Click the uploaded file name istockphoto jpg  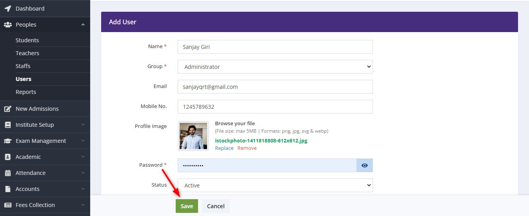pyautogui.click(x=261, y=140)
